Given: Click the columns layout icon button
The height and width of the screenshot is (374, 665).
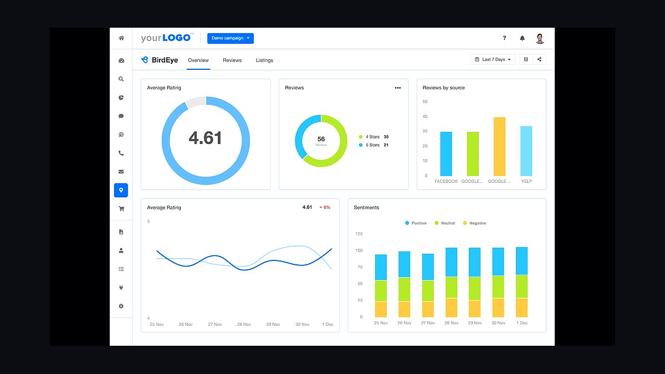Looking at the screenshot, I should 526,59.
